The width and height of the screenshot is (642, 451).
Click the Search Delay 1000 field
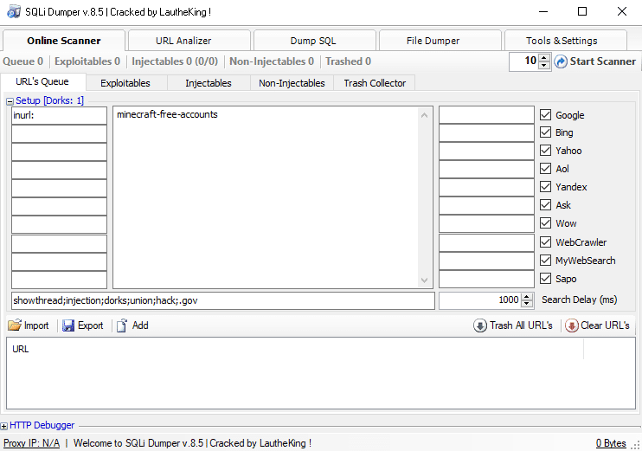click(480, 300)
